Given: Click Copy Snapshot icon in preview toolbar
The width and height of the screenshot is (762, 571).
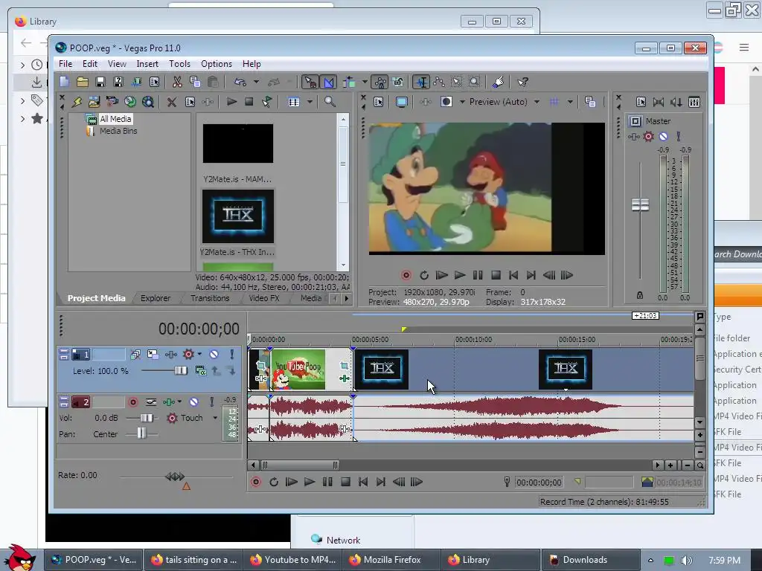Looking at the screenshot, I should [x=590, y=102].
